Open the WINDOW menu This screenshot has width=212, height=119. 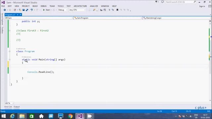pos(105,6)
